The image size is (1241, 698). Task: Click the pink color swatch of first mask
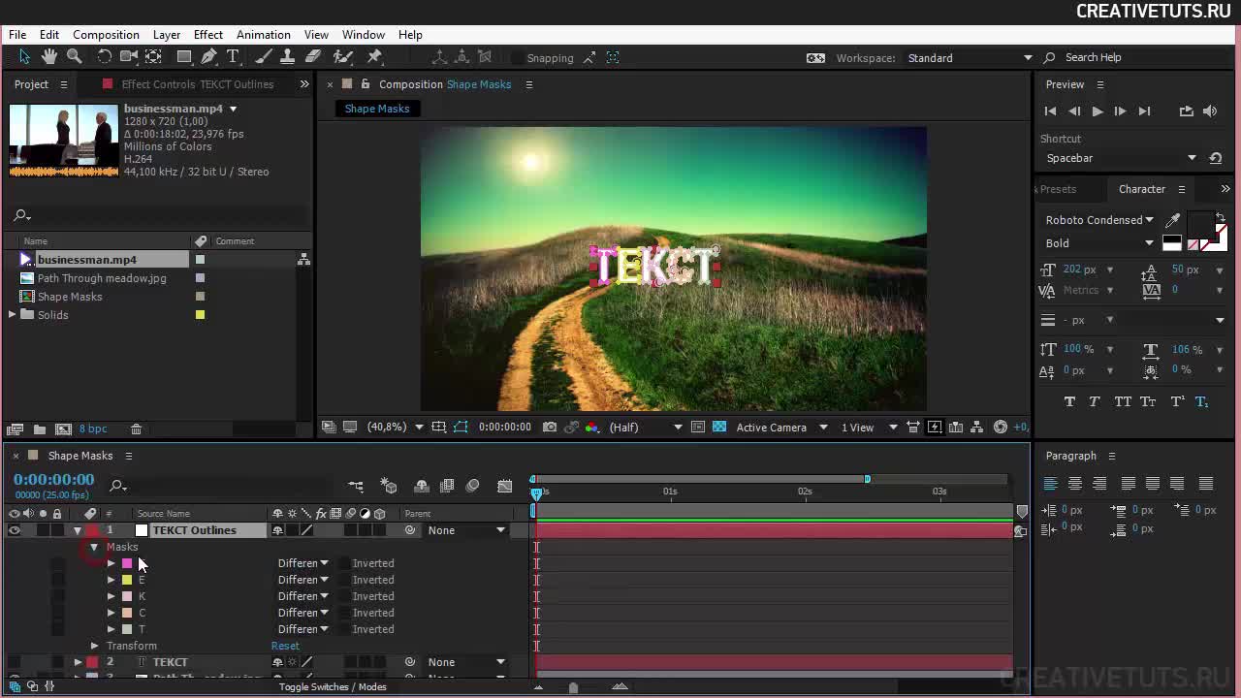[127, 563]
